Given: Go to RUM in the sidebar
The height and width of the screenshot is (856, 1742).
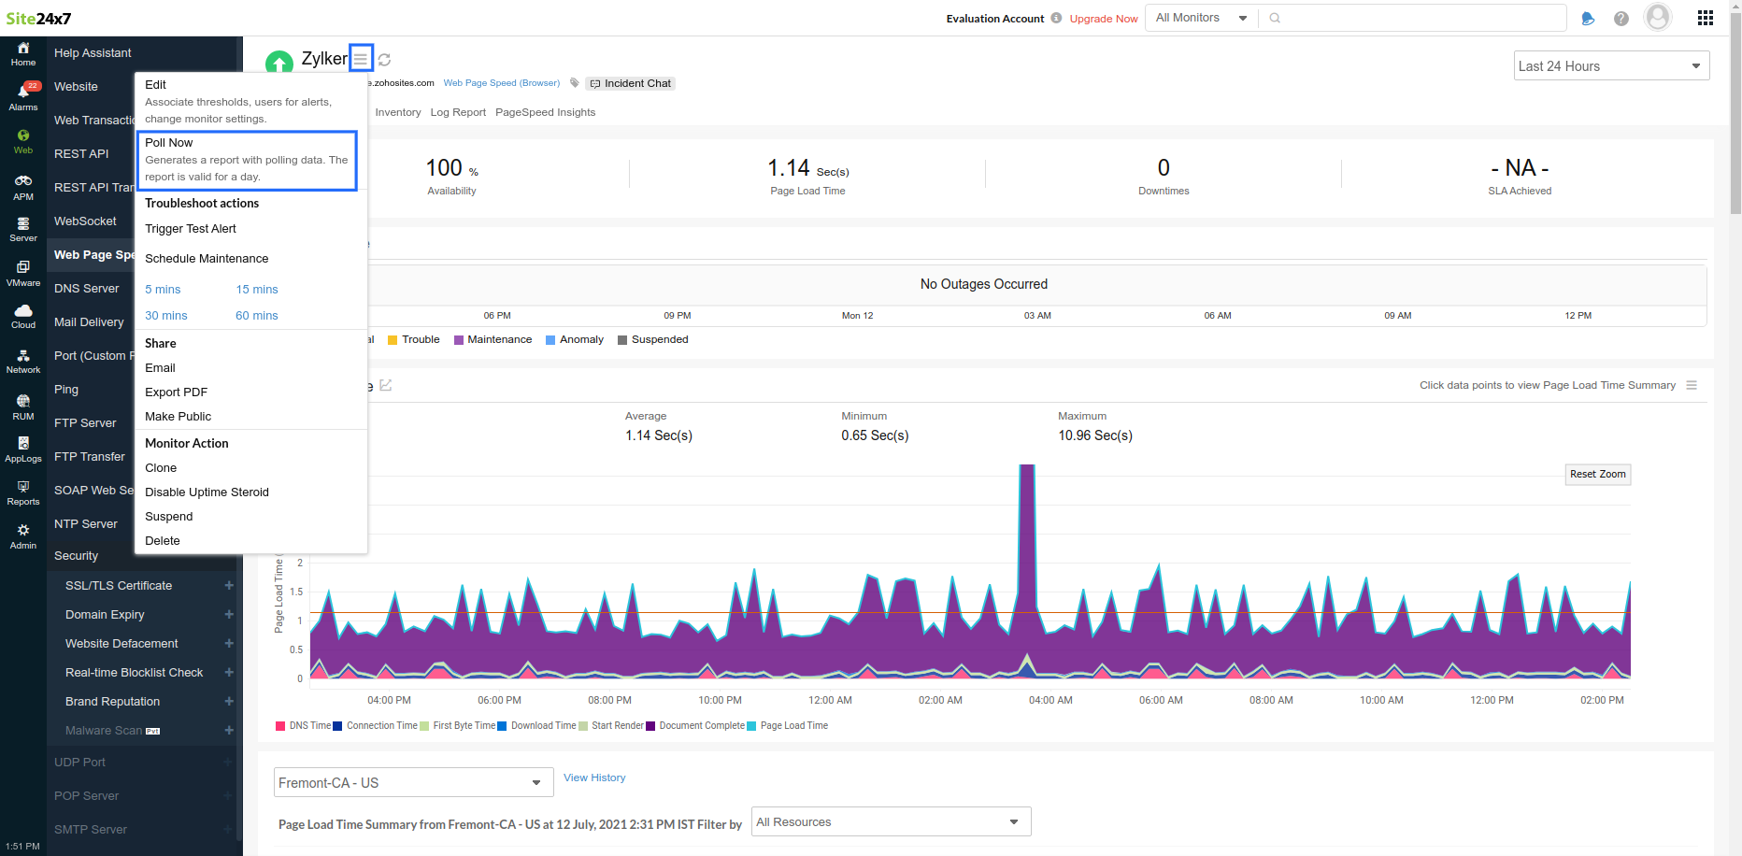Looking at the screenshot, I should pyautogui.click(x=23, y=407).
